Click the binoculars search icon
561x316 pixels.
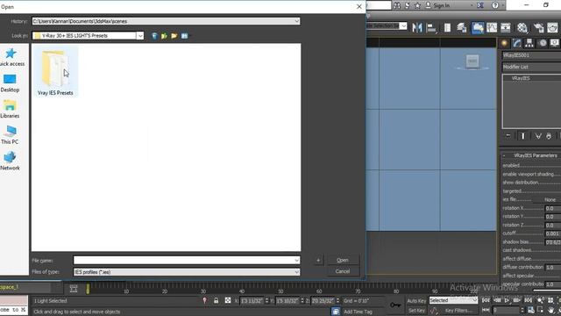(397, 5)
